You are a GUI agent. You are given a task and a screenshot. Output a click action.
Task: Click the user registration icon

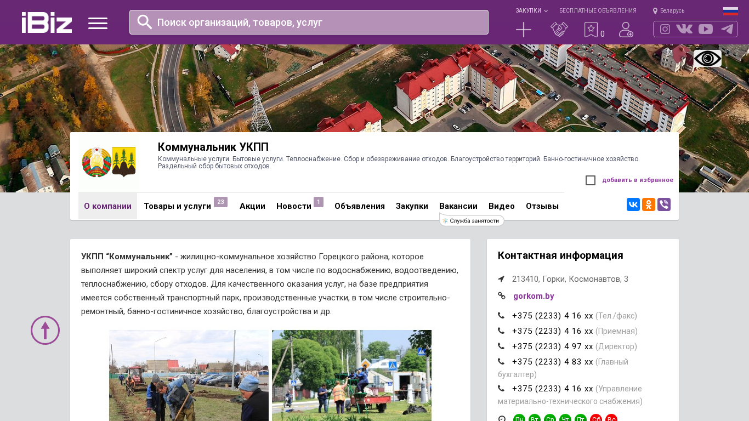tap(626, 30)
